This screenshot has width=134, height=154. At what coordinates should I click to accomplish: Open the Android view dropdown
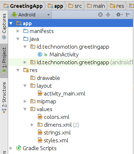tap(30, 15)
